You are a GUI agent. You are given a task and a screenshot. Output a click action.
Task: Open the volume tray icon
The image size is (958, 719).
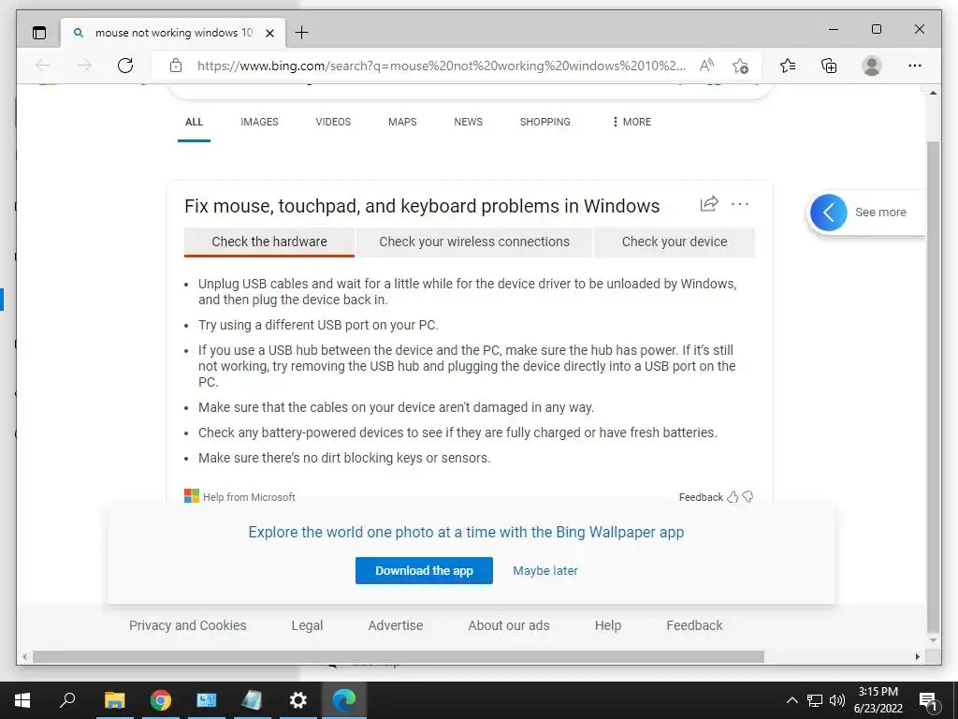tap(837, 700)
